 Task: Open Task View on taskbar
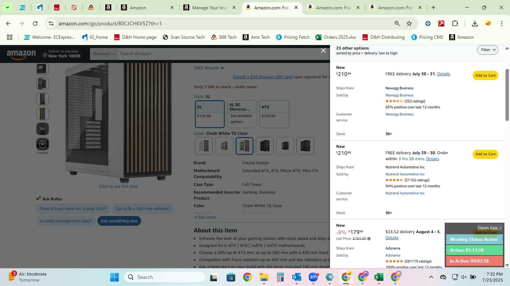(x=214, y=277)
